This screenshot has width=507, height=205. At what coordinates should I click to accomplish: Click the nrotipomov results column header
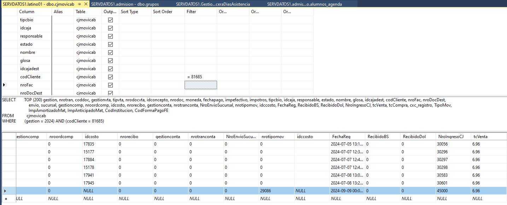(x=276, y=136)
